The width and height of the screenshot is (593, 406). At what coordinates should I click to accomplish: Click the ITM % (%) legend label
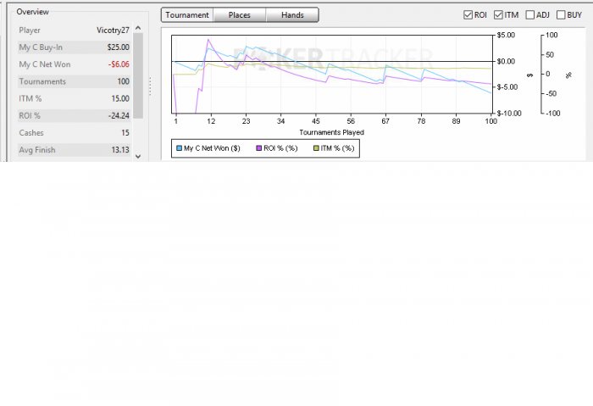pyautogui.click(x=337, y=148)
